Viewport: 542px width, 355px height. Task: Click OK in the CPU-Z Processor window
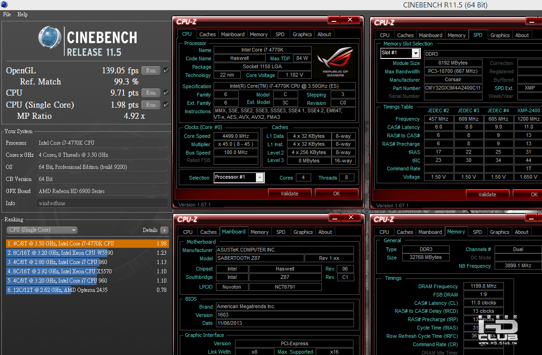point(336,194)
